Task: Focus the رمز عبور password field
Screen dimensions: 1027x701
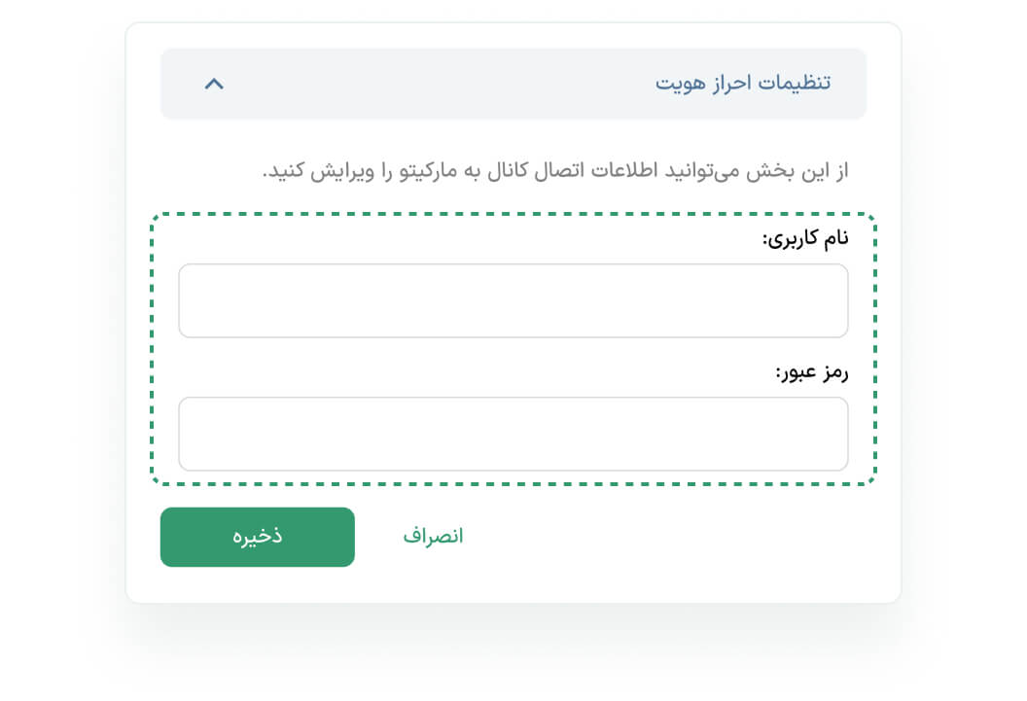Action: 513,434
